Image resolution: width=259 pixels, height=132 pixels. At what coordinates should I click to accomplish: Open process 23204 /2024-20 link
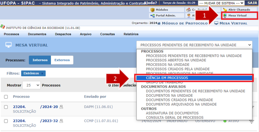(35, 107)
